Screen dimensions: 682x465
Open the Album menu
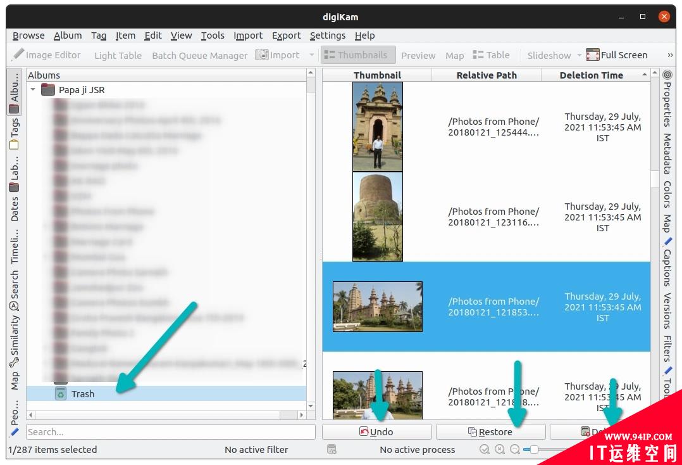(x=68, y=35)
